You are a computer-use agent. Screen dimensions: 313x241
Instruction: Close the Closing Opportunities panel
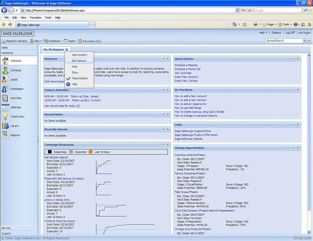click(298, 147)
